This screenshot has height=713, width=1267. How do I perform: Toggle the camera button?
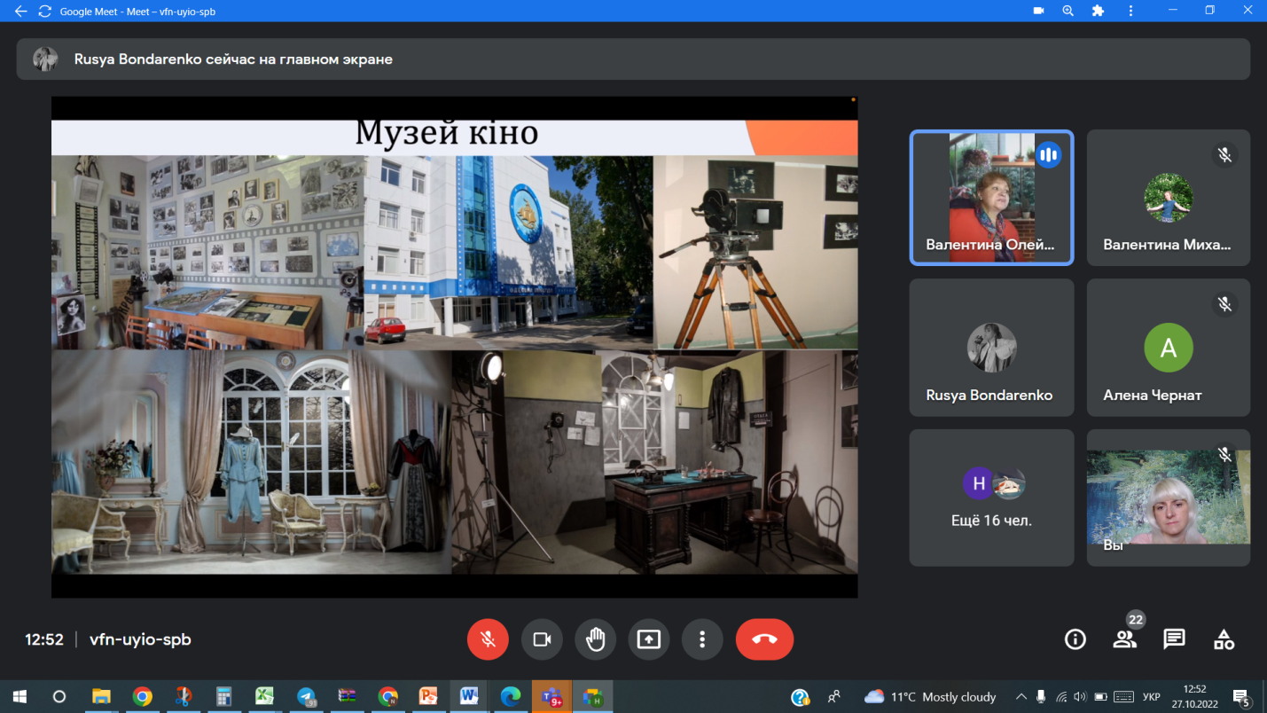pyautogui.click(x=542, y=639)
